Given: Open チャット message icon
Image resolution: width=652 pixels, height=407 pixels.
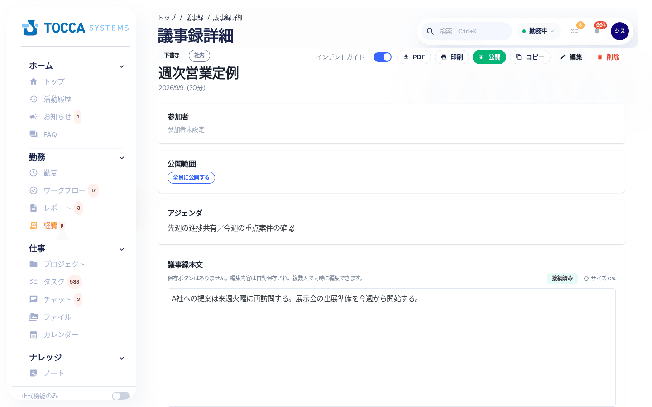Looking at the screenshot, I should coord(34,299).
